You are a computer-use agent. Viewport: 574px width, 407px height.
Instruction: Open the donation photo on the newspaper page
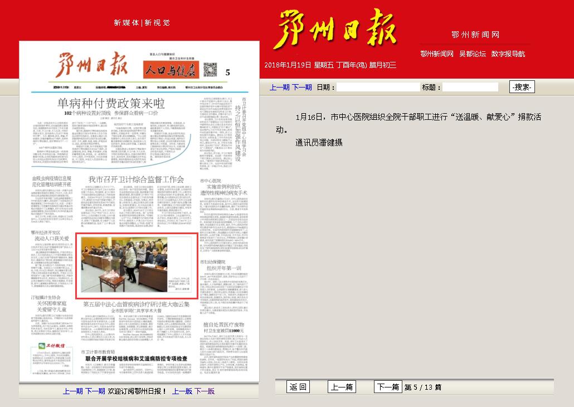[x=124, y=264]
